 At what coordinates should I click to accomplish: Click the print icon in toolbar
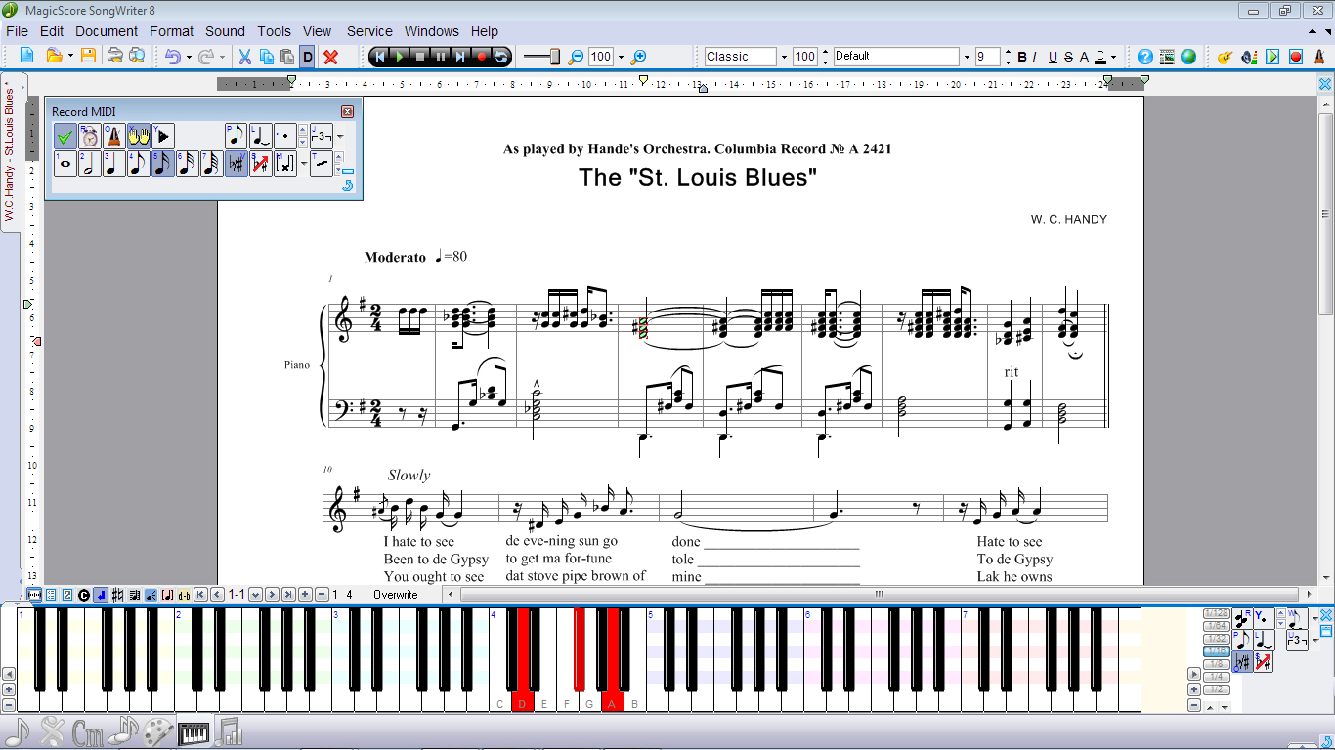[115, 57]
